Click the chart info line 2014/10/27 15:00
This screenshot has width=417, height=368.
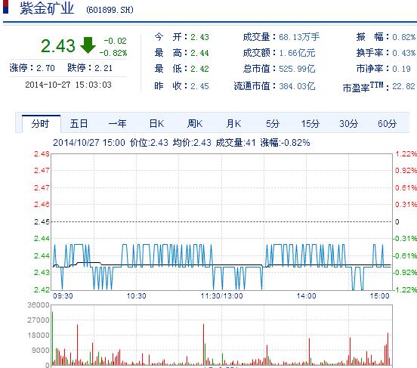[89, 143]
